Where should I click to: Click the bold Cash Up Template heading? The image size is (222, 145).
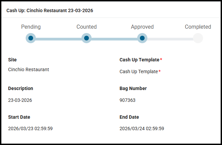(139, 60)
